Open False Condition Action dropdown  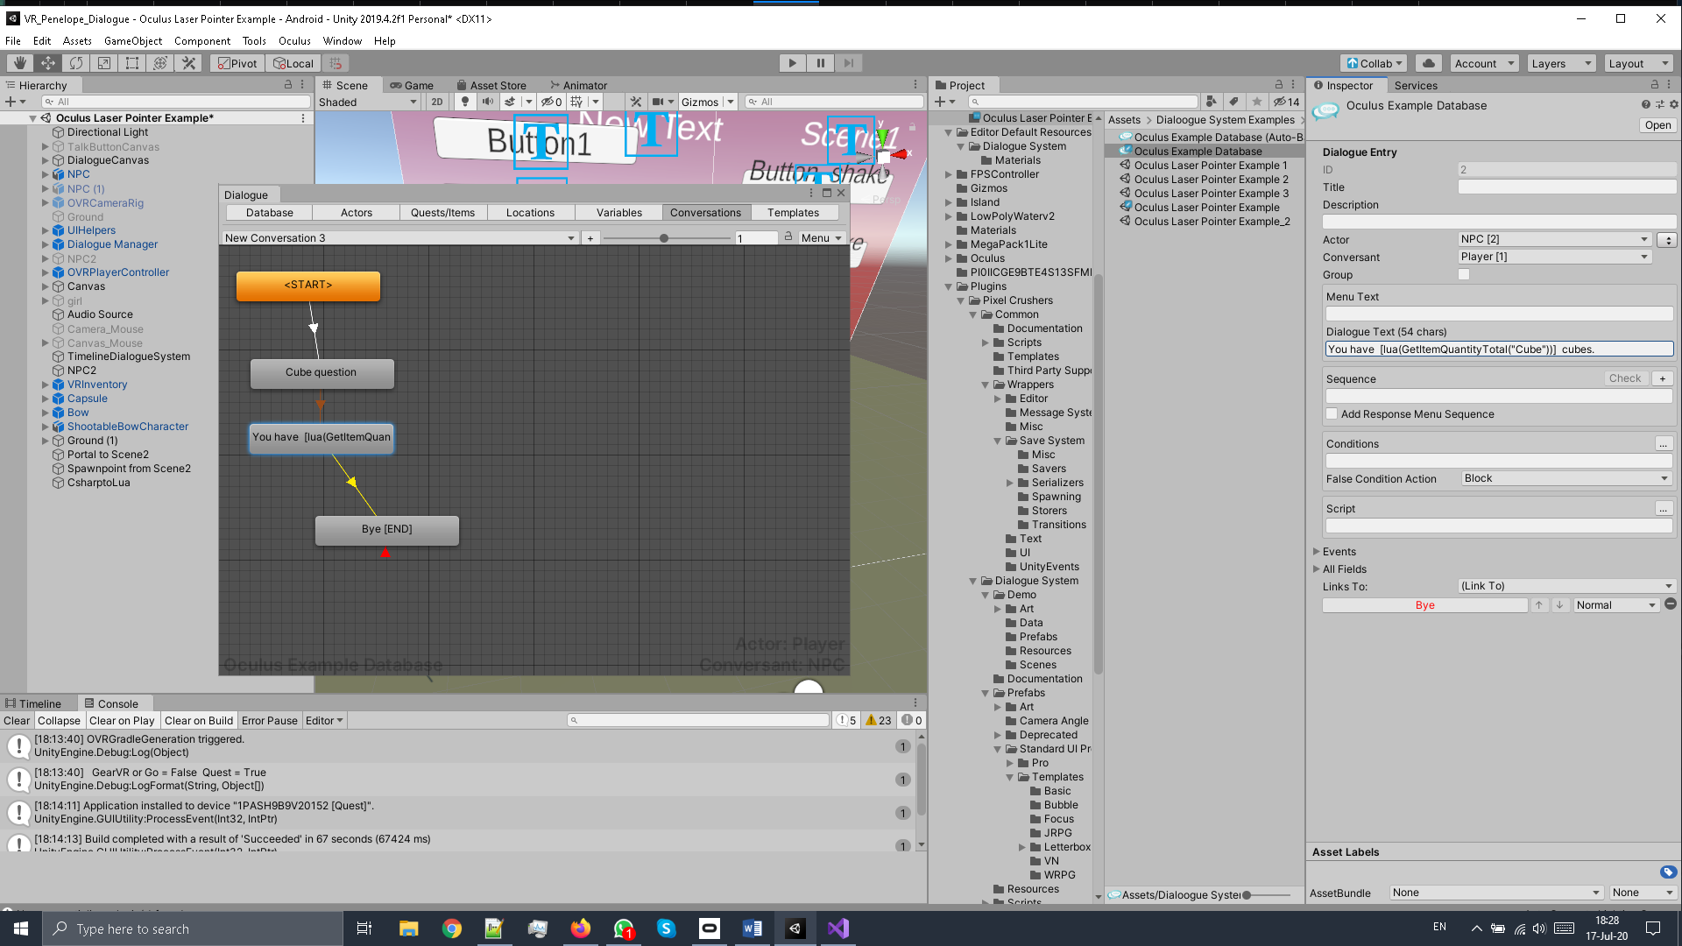[1566, 478]
